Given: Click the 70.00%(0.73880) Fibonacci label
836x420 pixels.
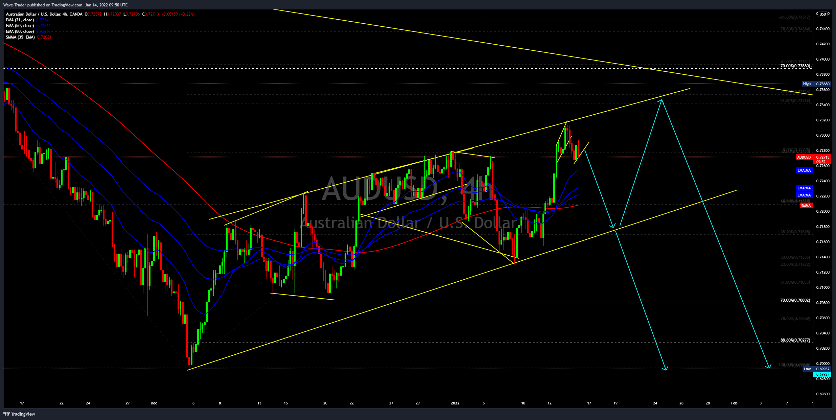Looking at the screenshot, I should (x=795, y=66).
